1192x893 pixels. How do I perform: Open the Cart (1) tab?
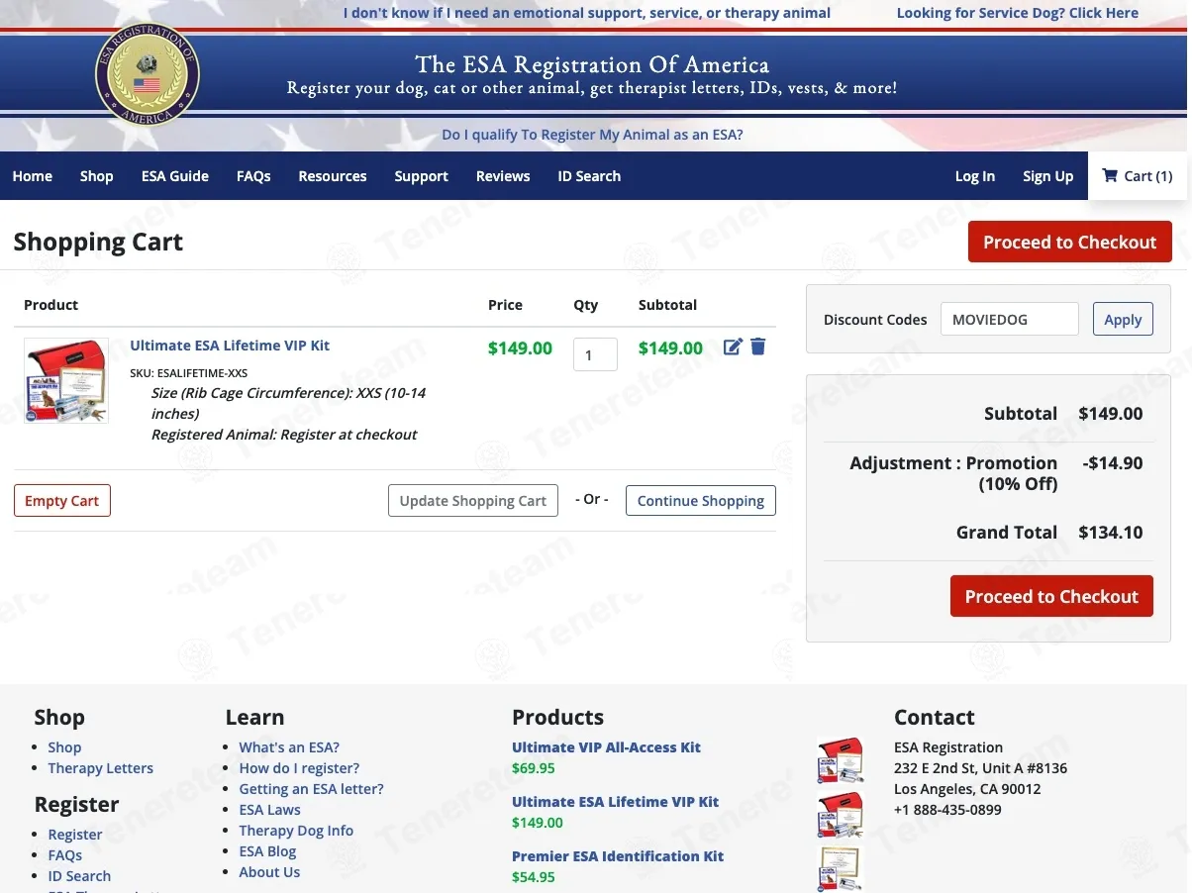[x=1138, y=176]
